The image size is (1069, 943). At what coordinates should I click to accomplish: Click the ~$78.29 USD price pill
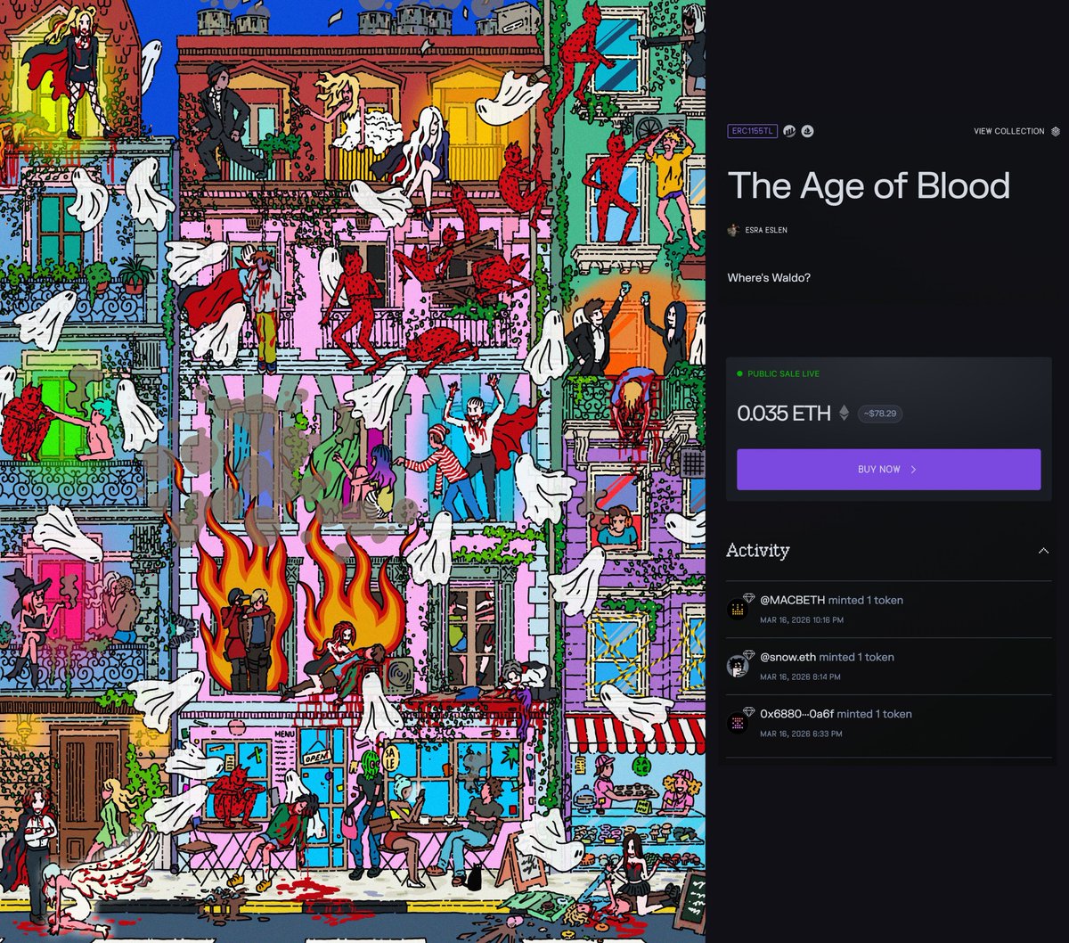click(880, 414)
